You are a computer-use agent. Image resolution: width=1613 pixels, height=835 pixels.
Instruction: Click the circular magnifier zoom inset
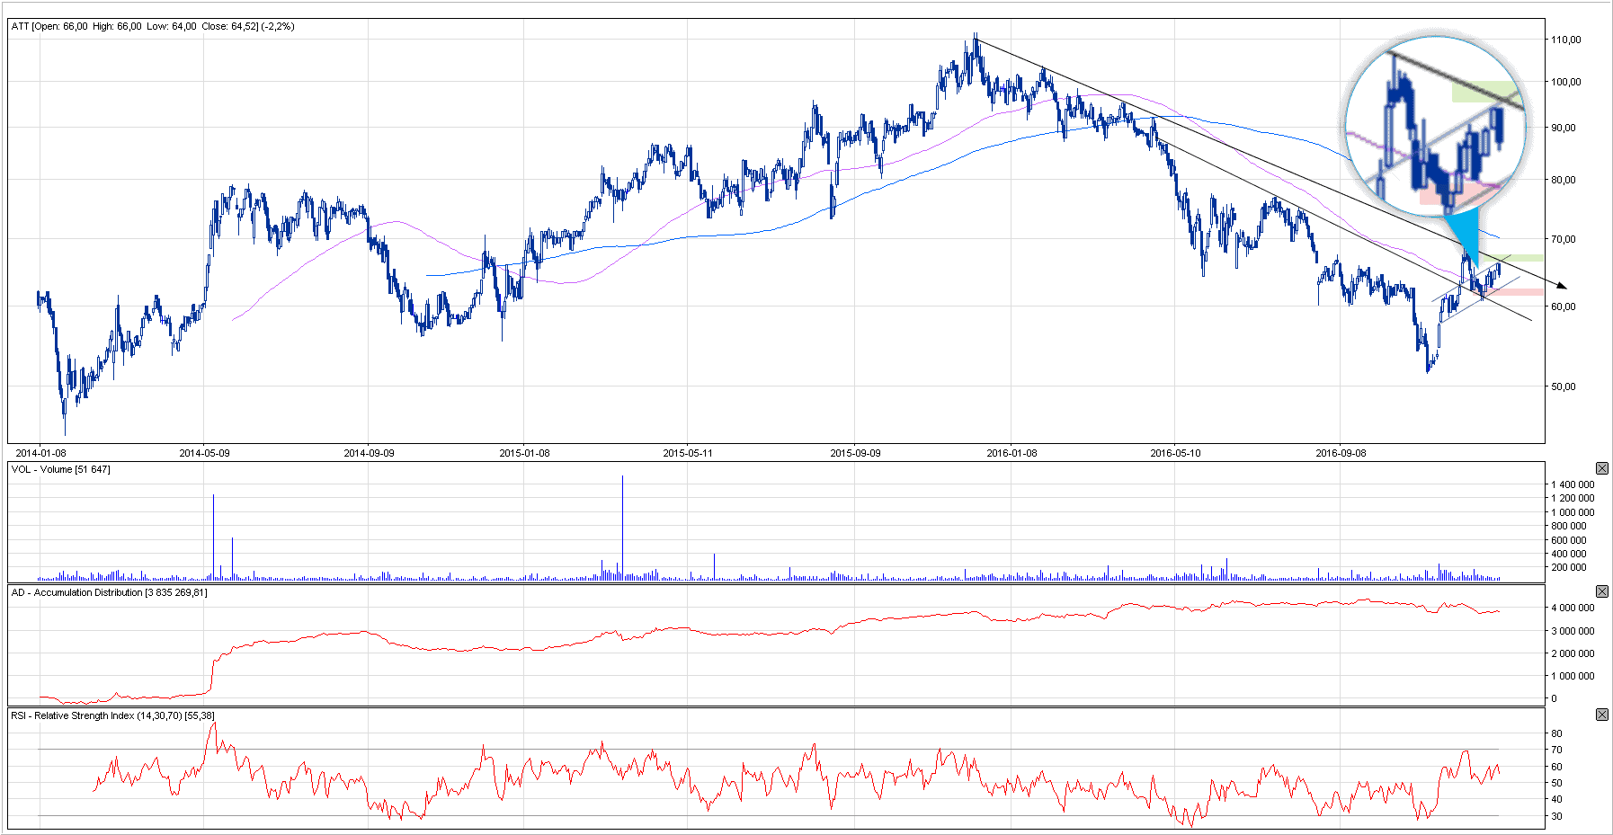(1436, 117)
